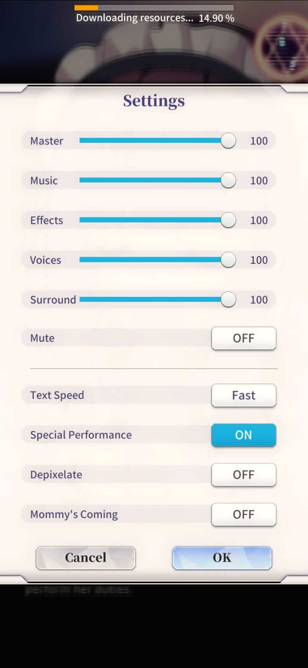This screenshot has width=308, height=668.
Task: Click the Surround volume slider knob
Action: coord(228,299)
